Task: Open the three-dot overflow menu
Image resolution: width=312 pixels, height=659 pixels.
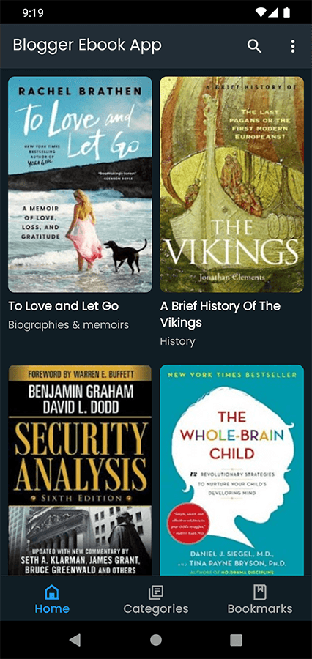Action: tap(293, 46)
